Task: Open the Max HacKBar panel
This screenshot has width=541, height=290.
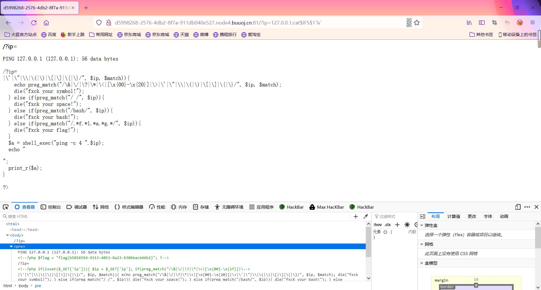Action: [x=327, y=207]
